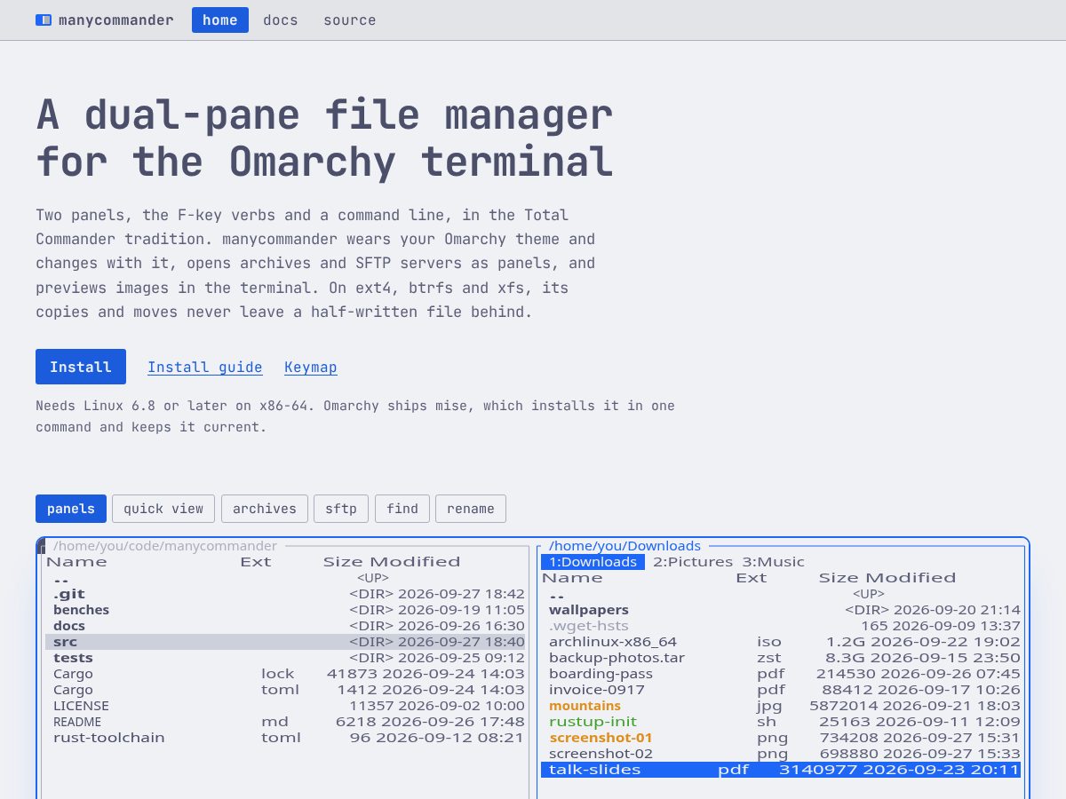Switch to the quick view tab
The width and height of the screenshot is (1066, 799).
(163, 509)
